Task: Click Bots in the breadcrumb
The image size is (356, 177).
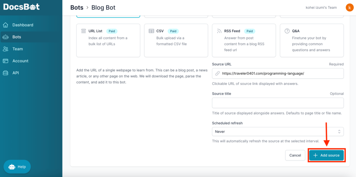Action: click(x=77, y=8)
